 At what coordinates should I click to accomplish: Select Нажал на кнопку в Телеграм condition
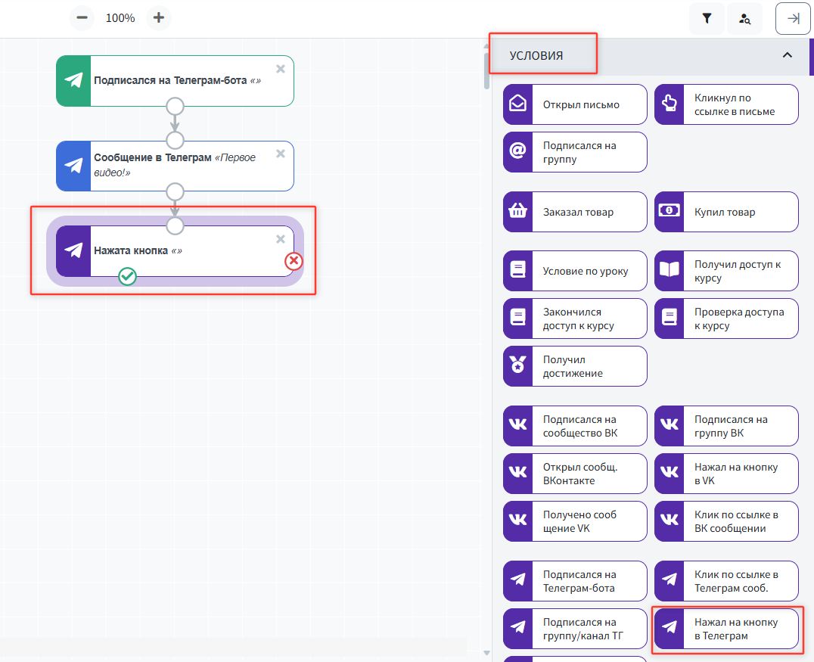(x=726, y=629)
